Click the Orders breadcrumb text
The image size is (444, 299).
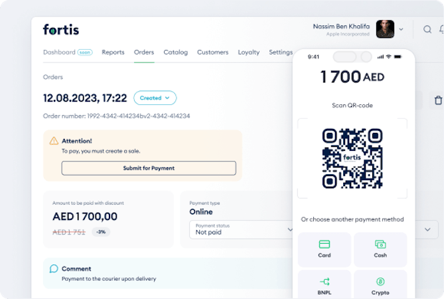(x=53, y=77)
